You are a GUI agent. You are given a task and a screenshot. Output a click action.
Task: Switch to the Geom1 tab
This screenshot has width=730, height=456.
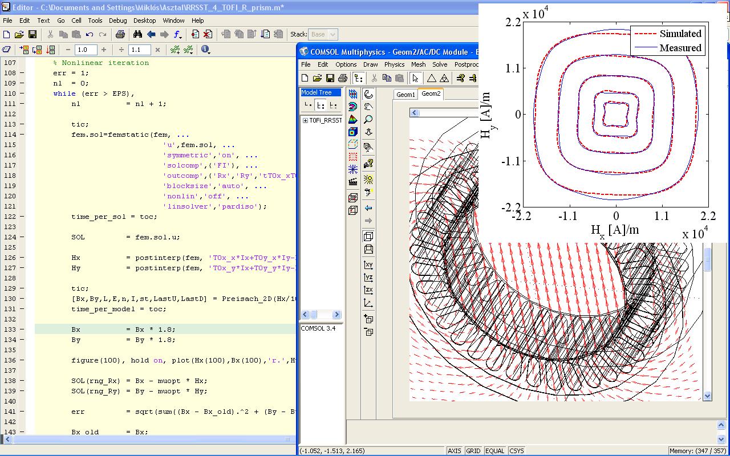tap(405, 95)
